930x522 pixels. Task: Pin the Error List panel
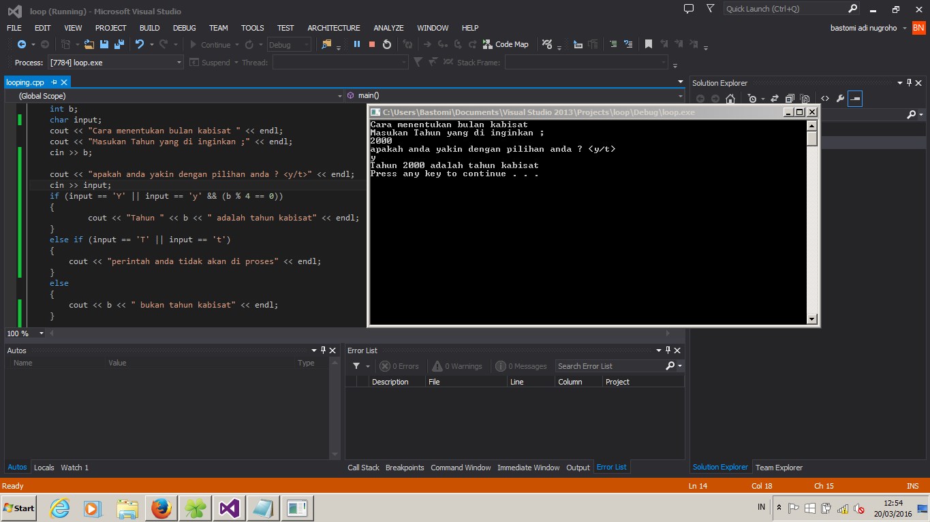(x=666, y=350)
